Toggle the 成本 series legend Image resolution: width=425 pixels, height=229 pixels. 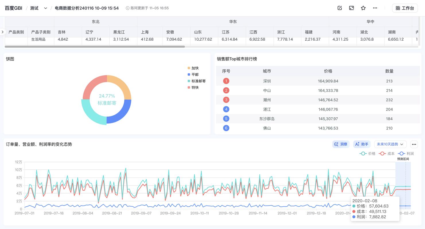point(387,153)
